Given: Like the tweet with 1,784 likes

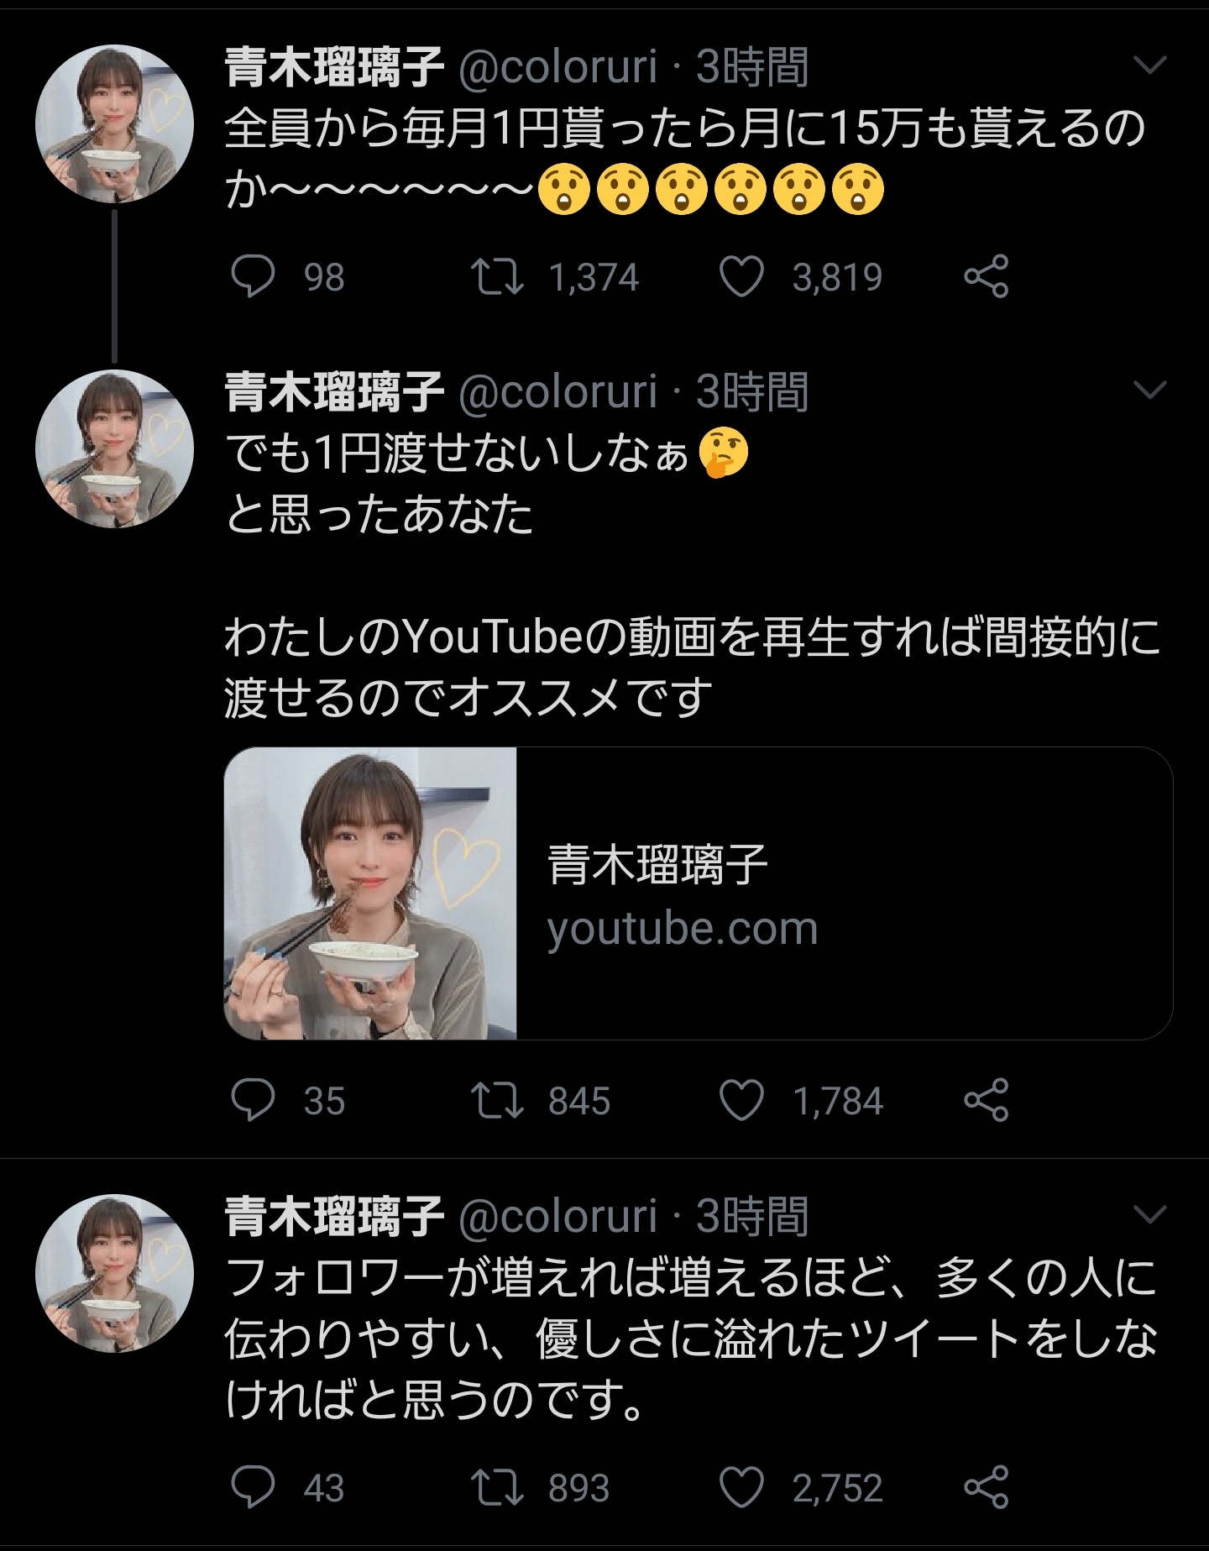Looking at the screenshot, I should click(x=742, y=1101).
